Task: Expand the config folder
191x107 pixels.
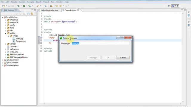Action: pyautogui.click(x=5, y=25)
